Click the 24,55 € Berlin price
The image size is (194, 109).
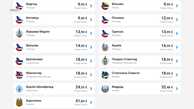click(81, 87)
